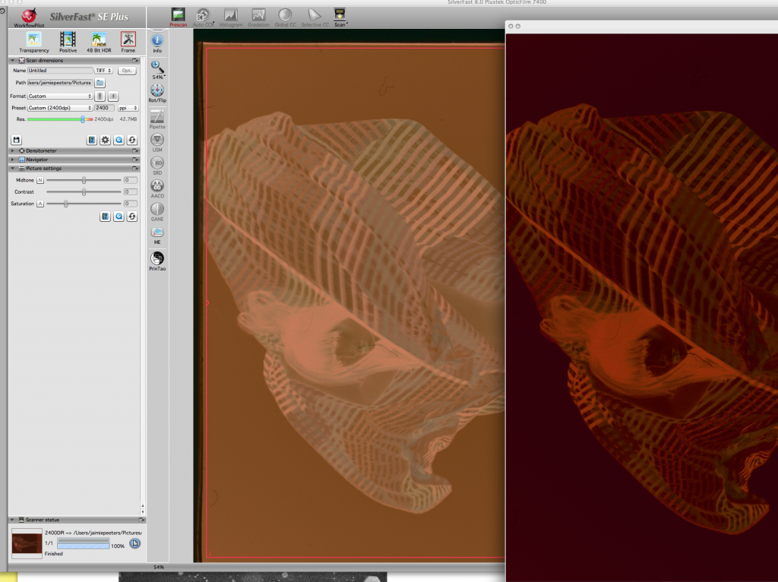Open the Gradation curves tool
The height and width of the screenshot is (582, 778).
tap(258, 17)
